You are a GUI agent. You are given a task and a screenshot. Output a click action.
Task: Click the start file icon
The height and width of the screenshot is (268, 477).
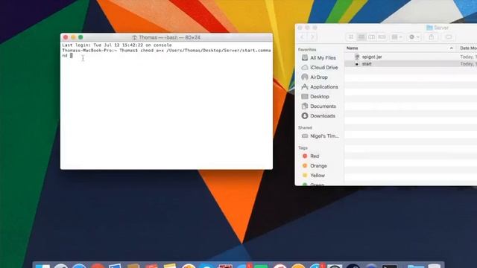[x=357, y=64]
